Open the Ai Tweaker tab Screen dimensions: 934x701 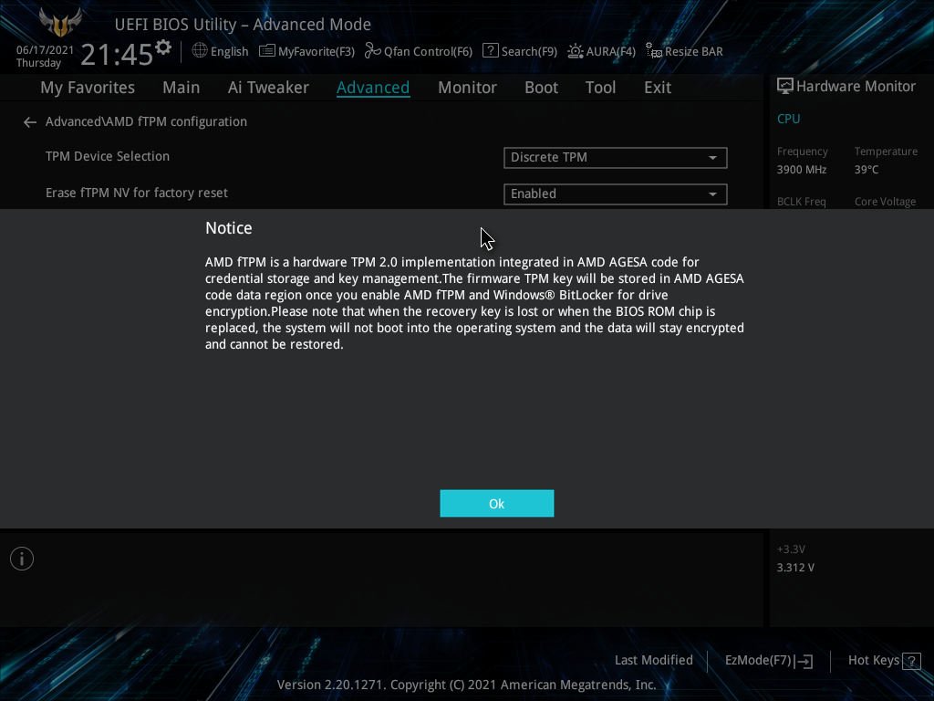click(268, 88)
